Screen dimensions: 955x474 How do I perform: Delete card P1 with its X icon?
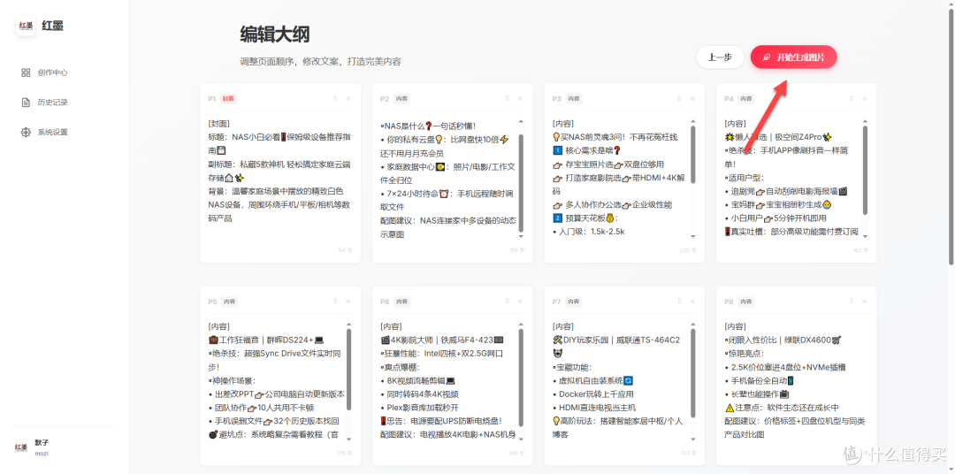(348, 98)
